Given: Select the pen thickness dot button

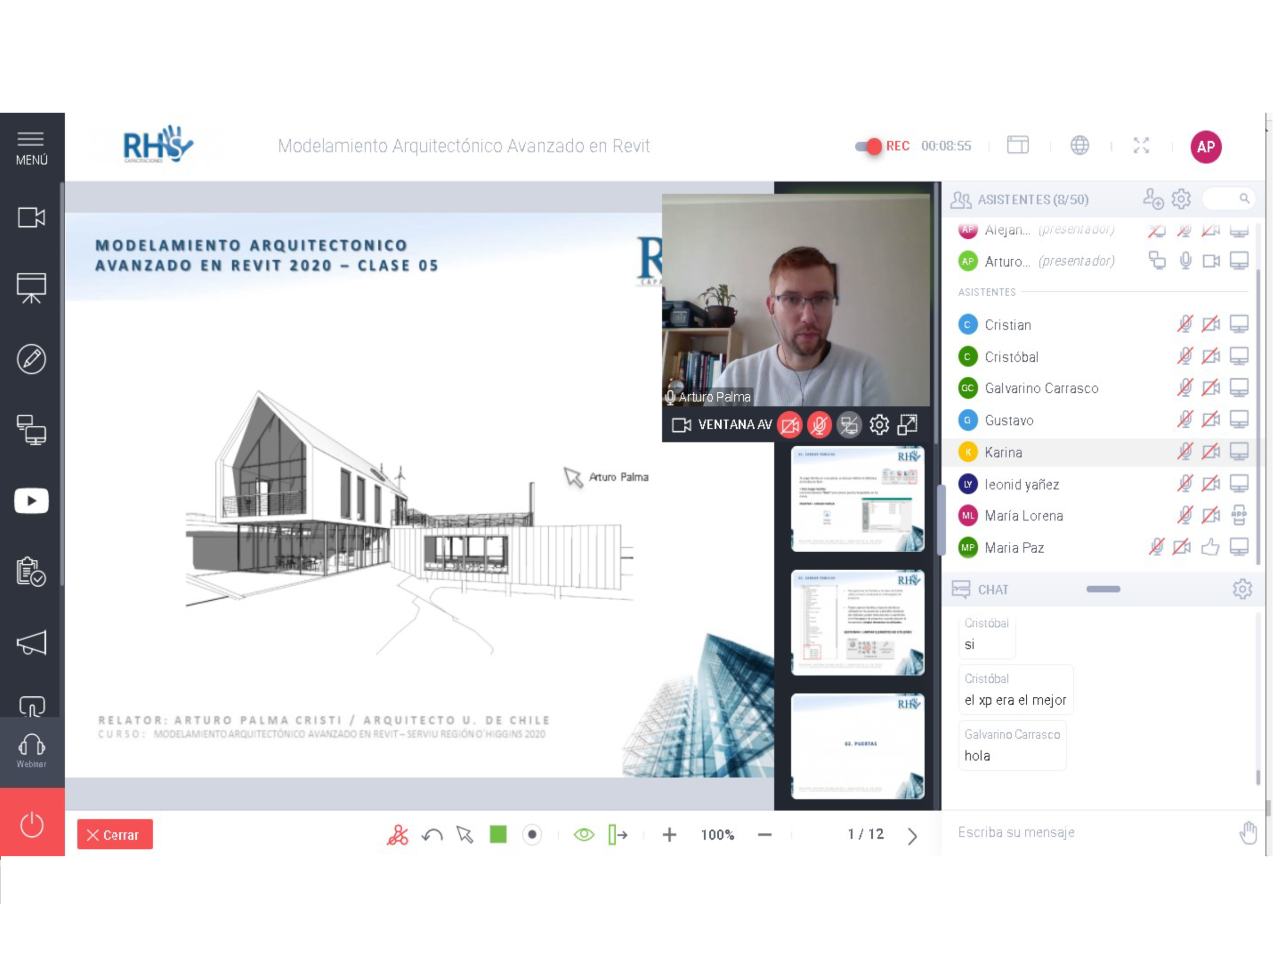Looking at the screenshot, I should click(532, 835).
